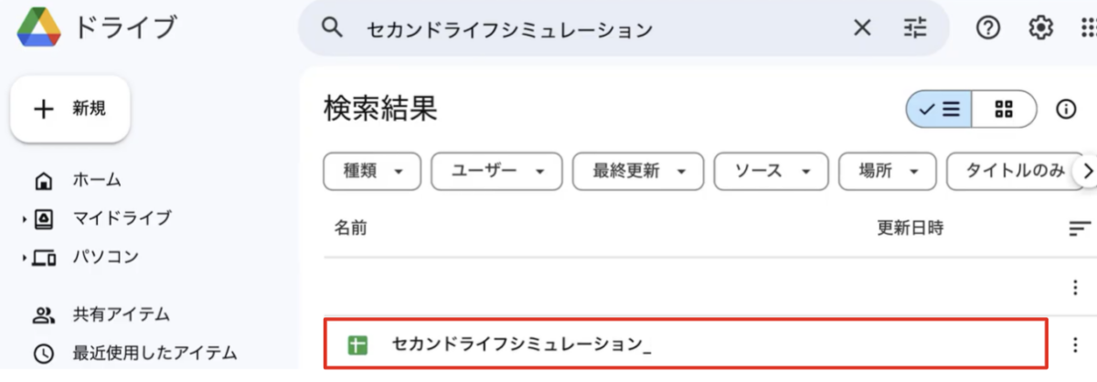
Task: Open the Google apps grid icon
Action: (1087, 28)
